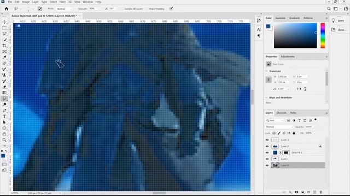Hide Layer 0 visibility eye
The height and width of the screenshot is (196, 350).
coord(267,165)
